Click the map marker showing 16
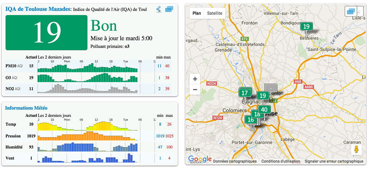Viewport: 369px width, 170px height. tap(251, 120)
